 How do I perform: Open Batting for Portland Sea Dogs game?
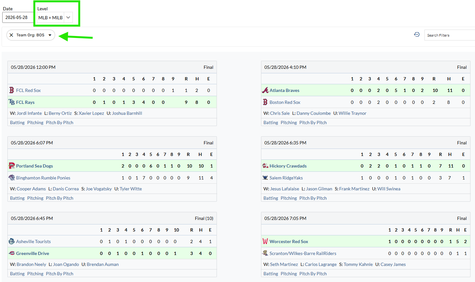point(17,198)
